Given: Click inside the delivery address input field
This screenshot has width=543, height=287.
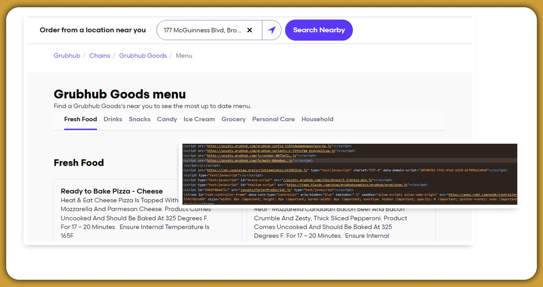Looking at the screenshot, I should 202,30.
